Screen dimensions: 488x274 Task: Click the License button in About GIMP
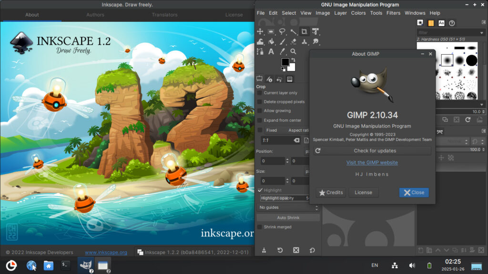click(363, 193)
